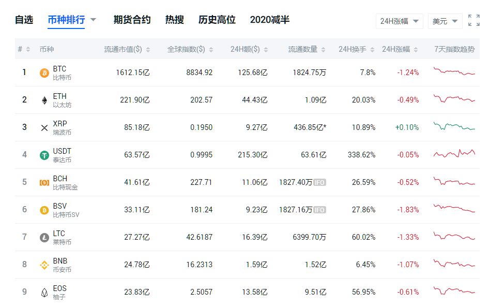
Task: Click the ETH Ethereum coin icon
Action: pos(44,100)
